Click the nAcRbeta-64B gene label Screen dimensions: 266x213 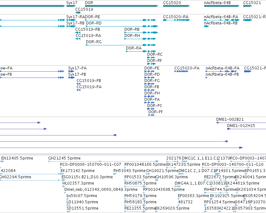click(x=217, y=3)
